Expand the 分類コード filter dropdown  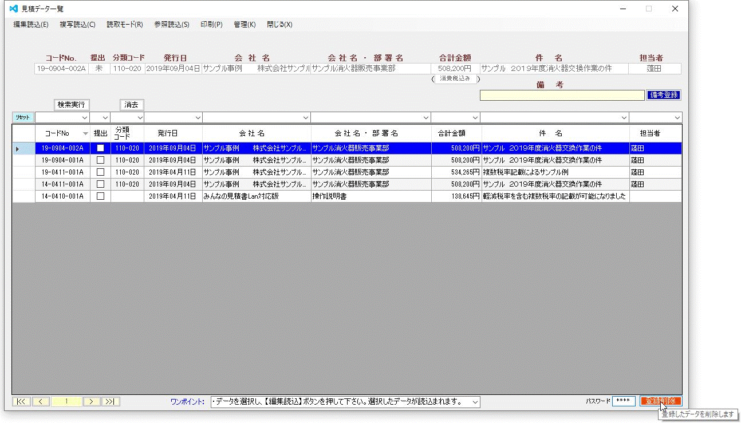139,118
